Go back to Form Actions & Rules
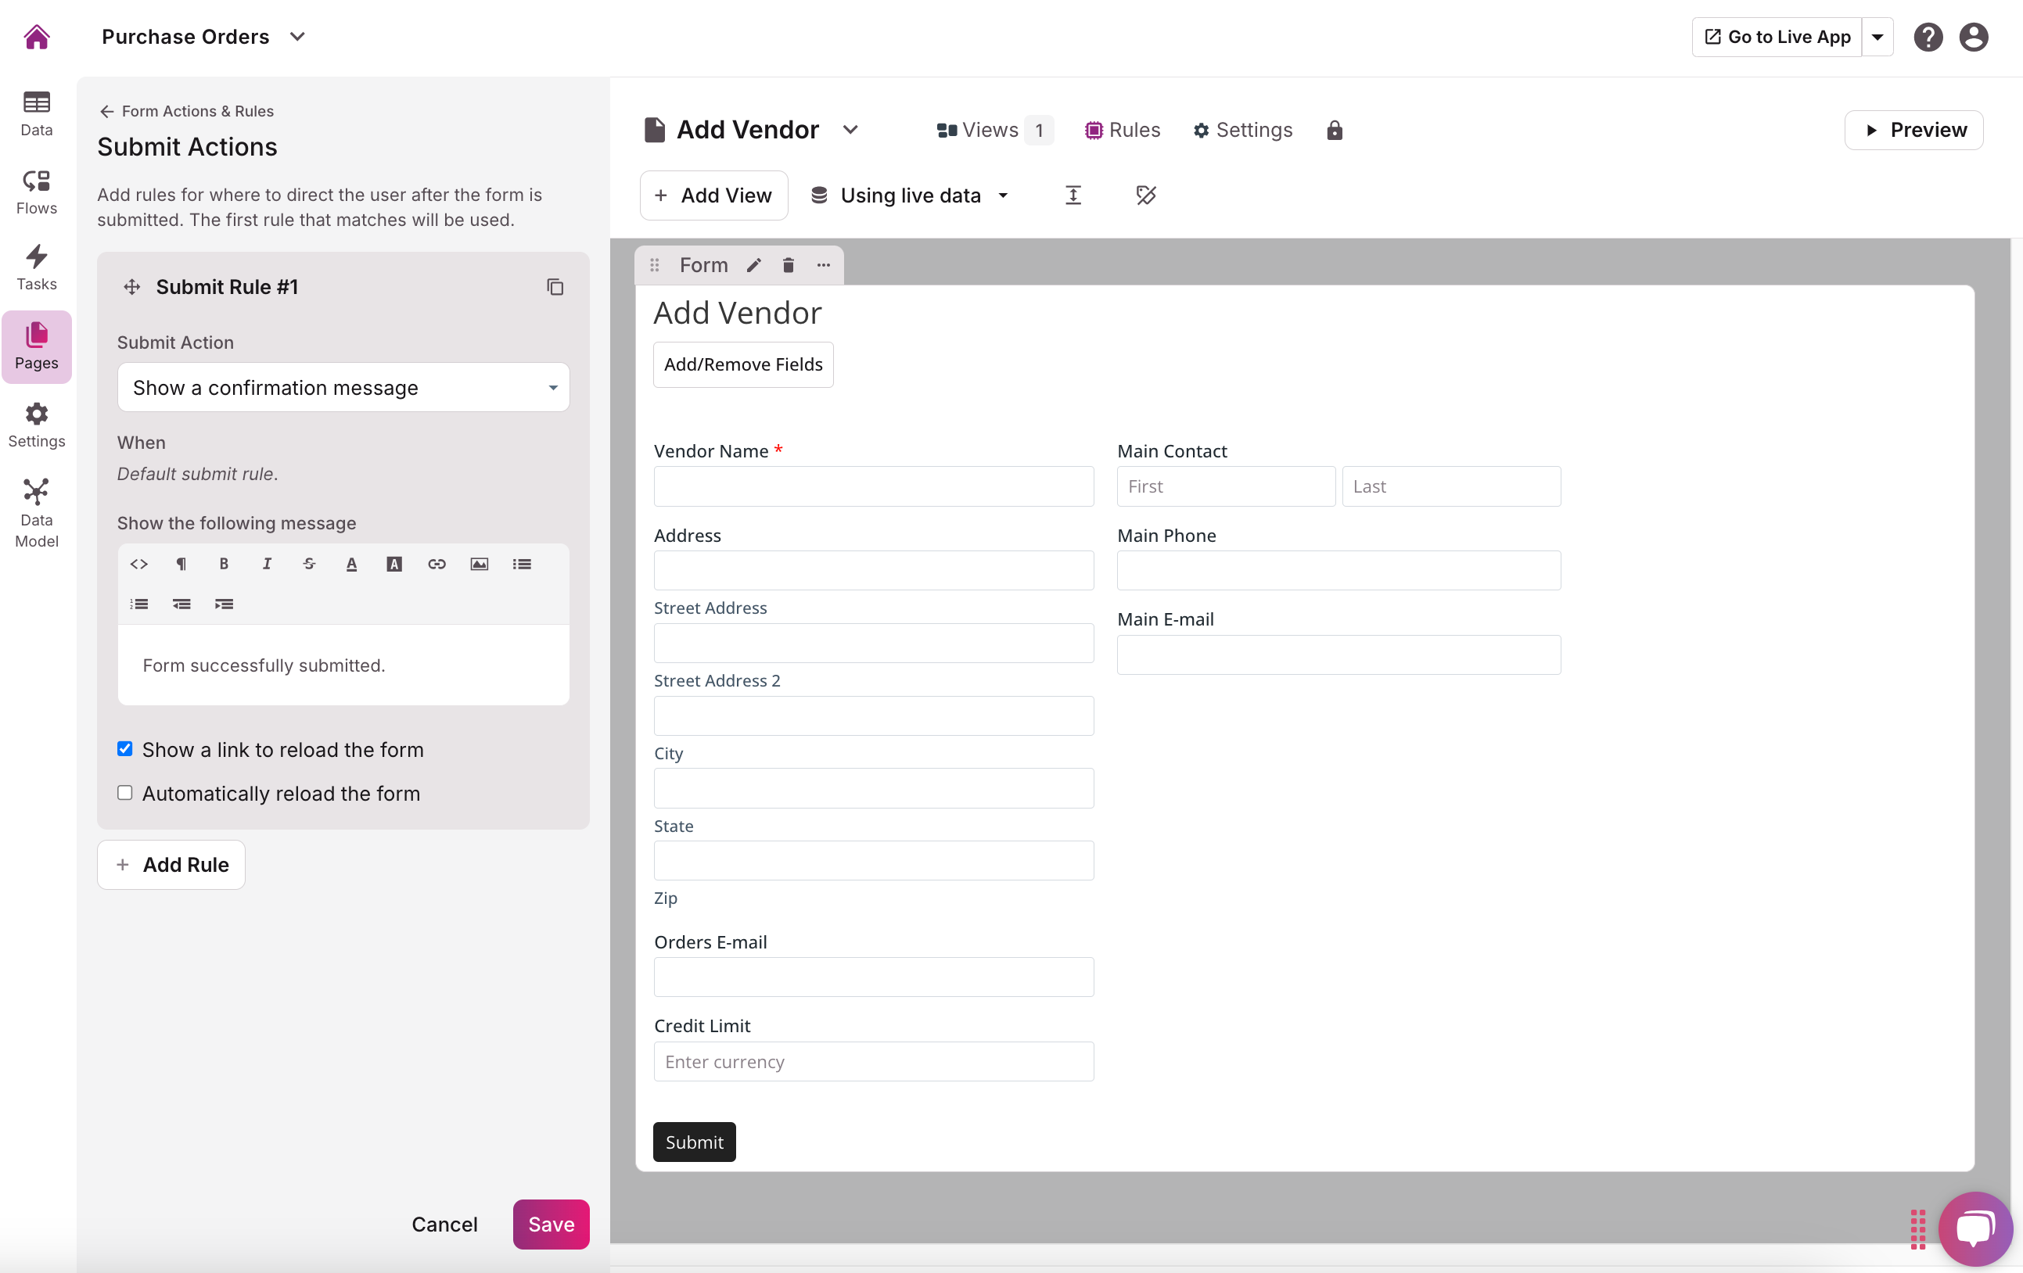The width and height of the screenshot is (2023, 1273). 186,112
